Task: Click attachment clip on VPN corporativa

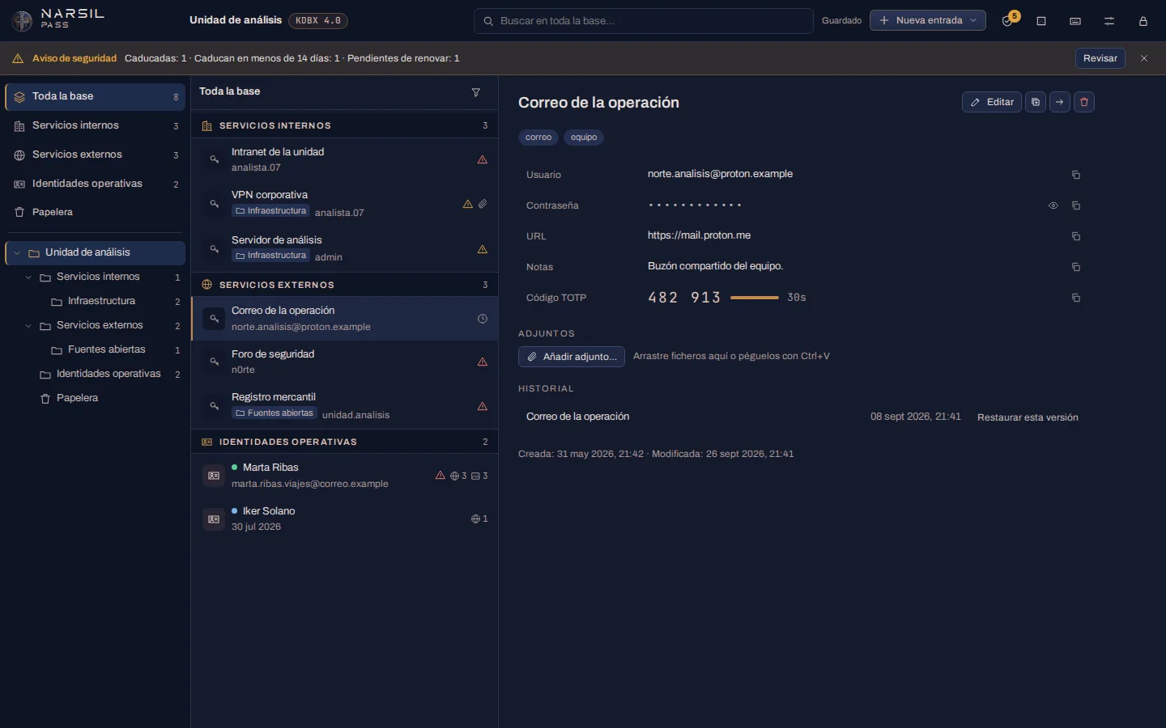Action: coord(483,204)
